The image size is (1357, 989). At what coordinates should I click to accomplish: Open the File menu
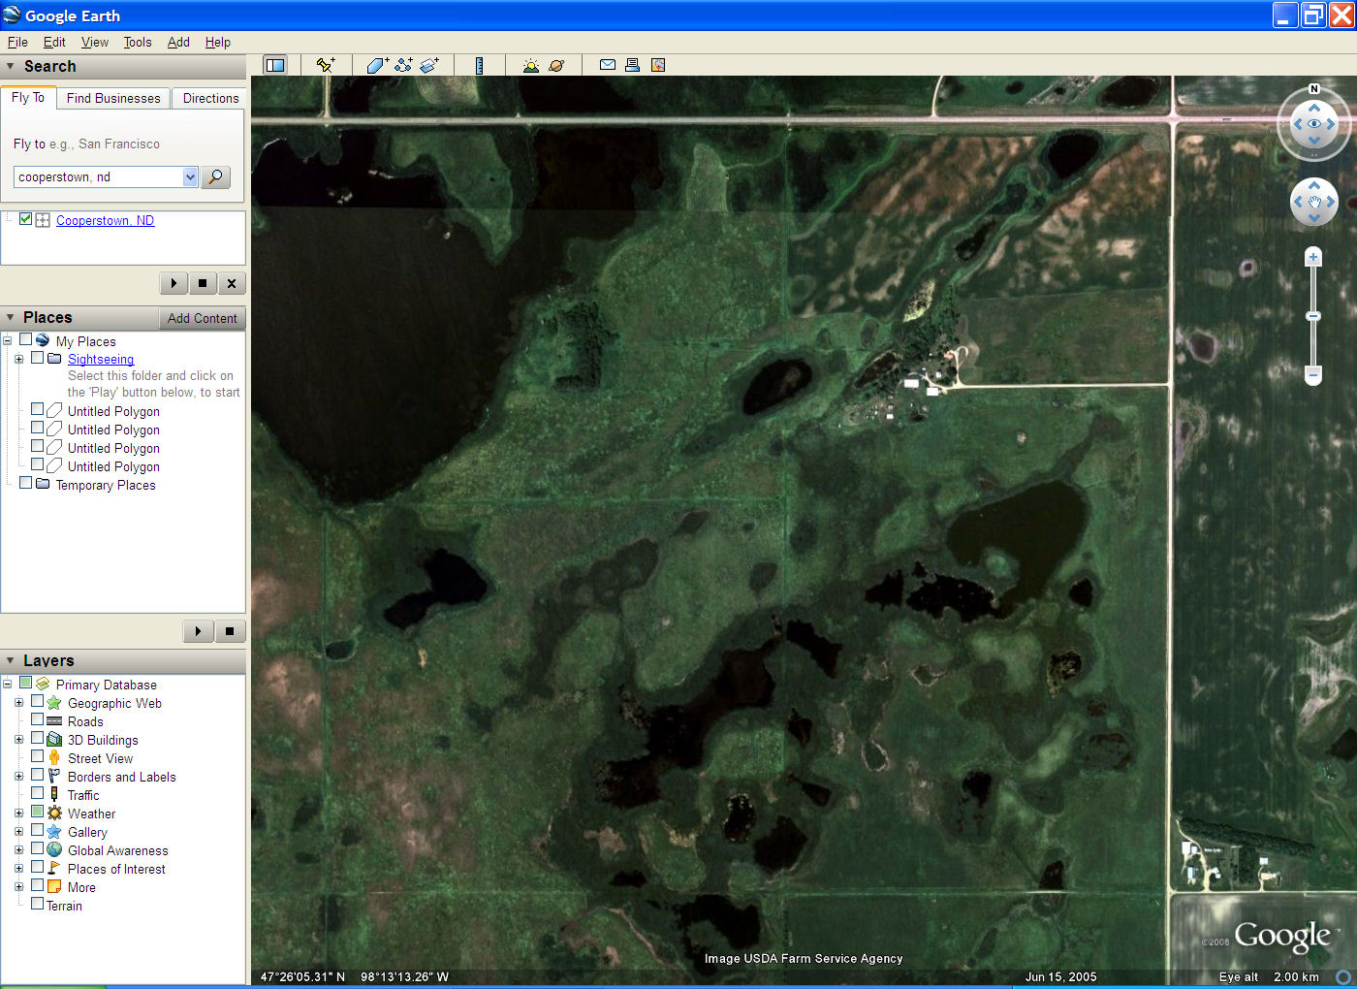pyautogui.click(x=17, y=42)
